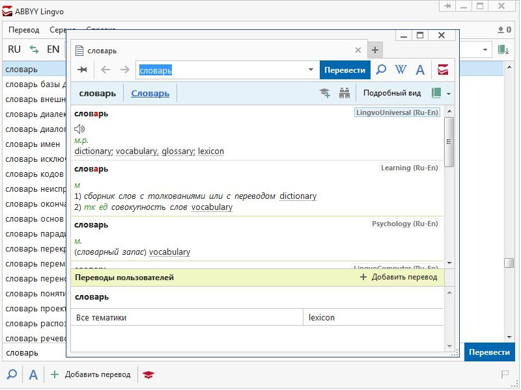Swap RU and EN translation direction
The image size is (521, 390).
click(34, 49)
